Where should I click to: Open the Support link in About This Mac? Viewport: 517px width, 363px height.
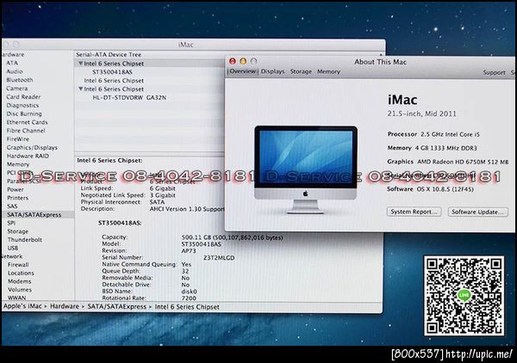(494, 72)
